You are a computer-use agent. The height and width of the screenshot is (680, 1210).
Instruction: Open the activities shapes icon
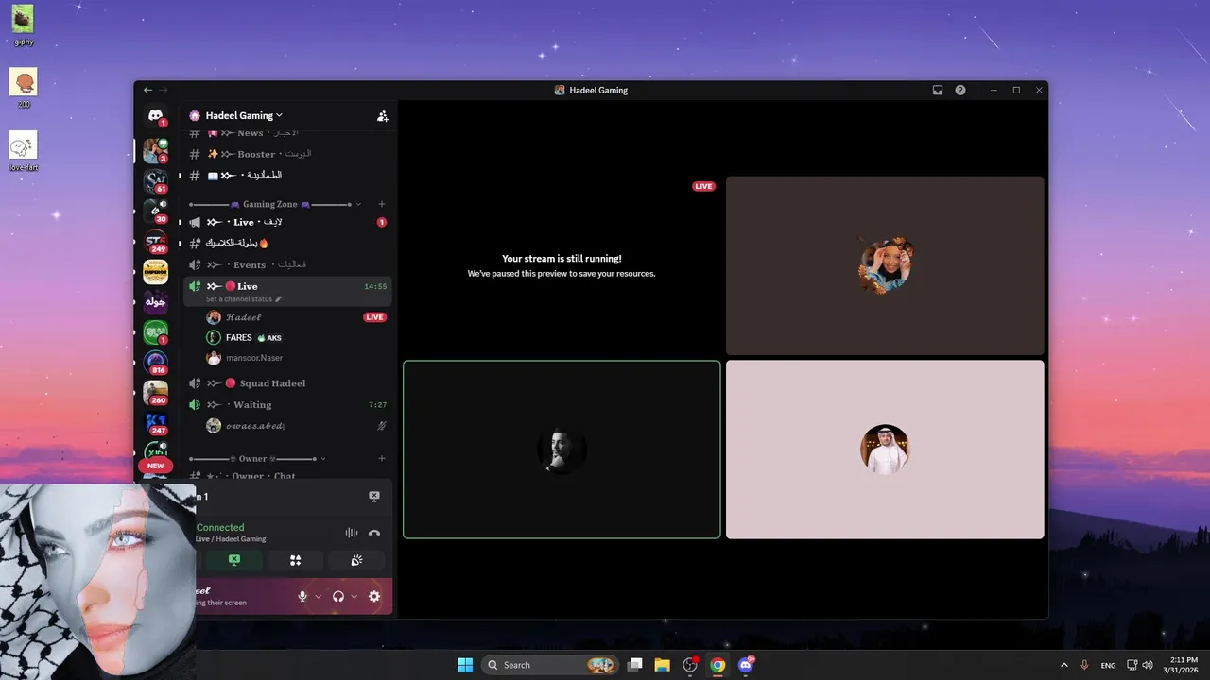296,560
